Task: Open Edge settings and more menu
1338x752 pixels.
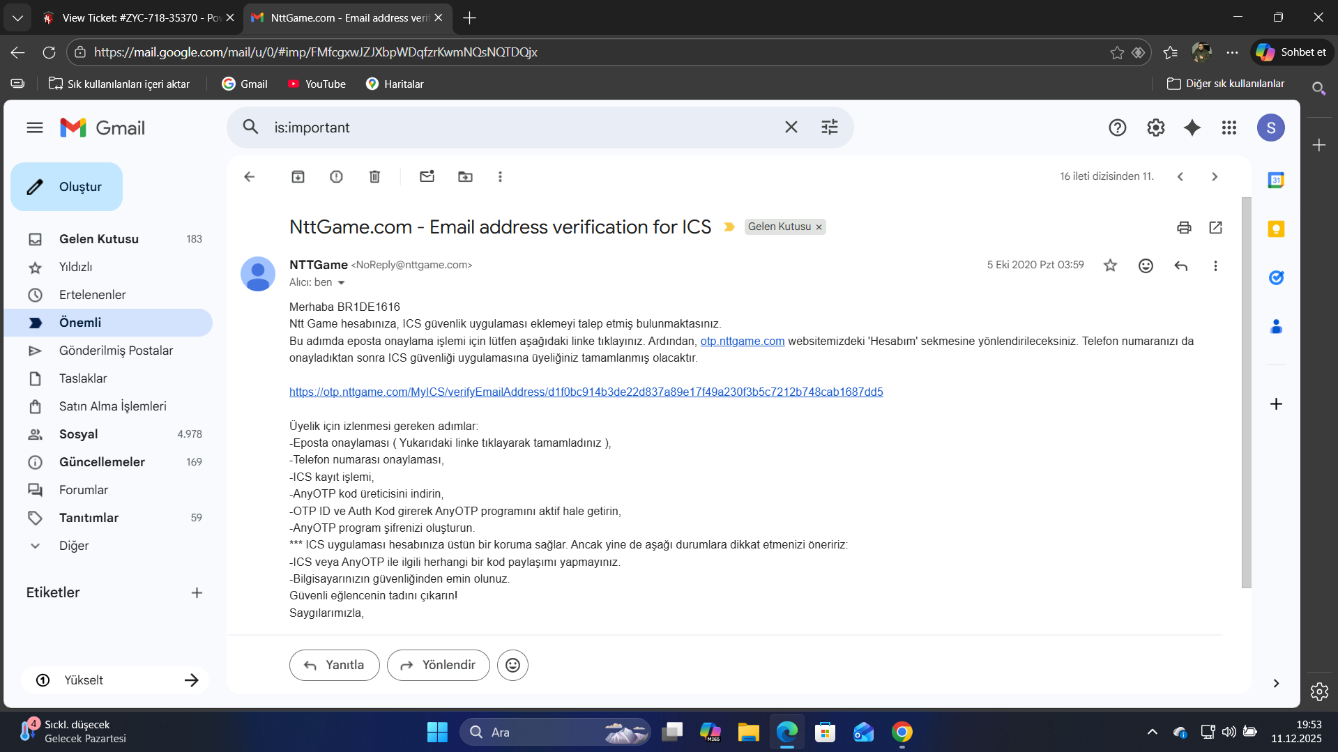Action: [x=1232, y=52]
